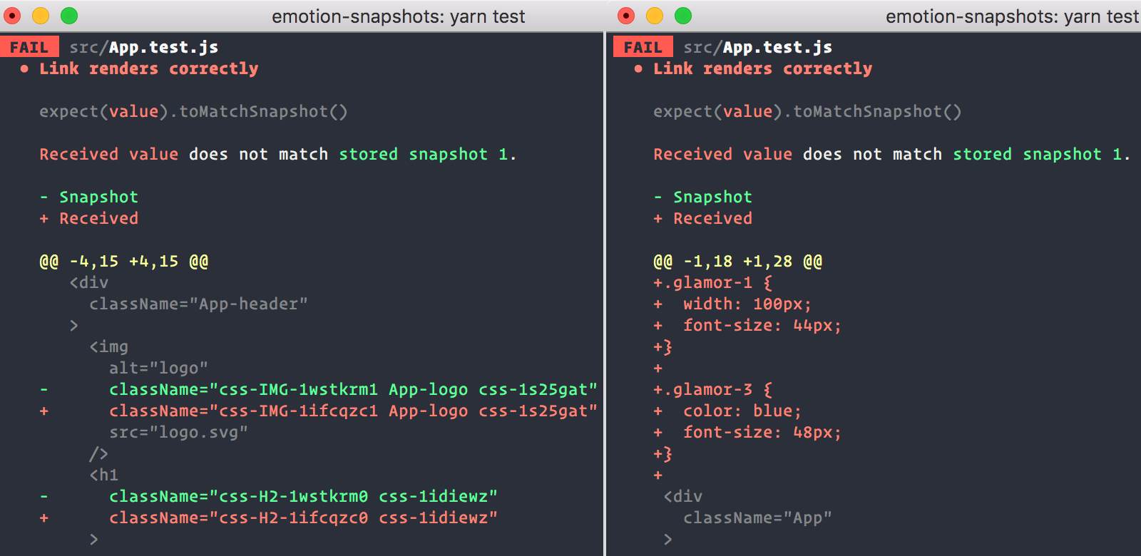Click the FAIL badge in the right terminal
Image resolution: width=1141 pixels, height=556 pixels.
pos(643,47)
